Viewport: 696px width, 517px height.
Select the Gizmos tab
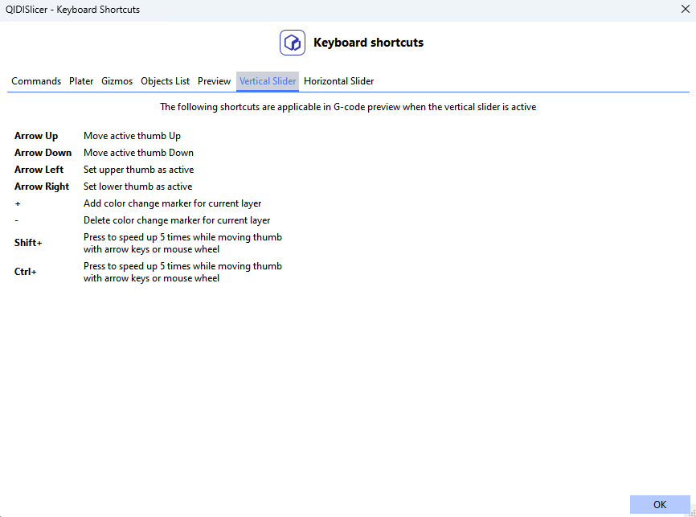coord(117,81)
